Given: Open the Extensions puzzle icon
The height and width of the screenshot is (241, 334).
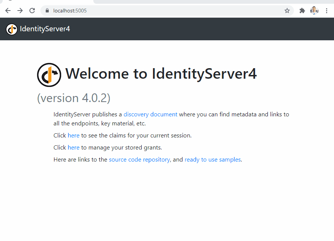Looking at the screenshot, I should click(x=302, y=11).
